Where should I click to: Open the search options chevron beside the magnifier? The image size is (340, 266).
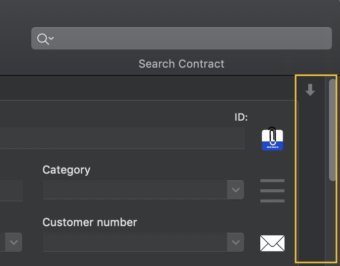point(51,38)
